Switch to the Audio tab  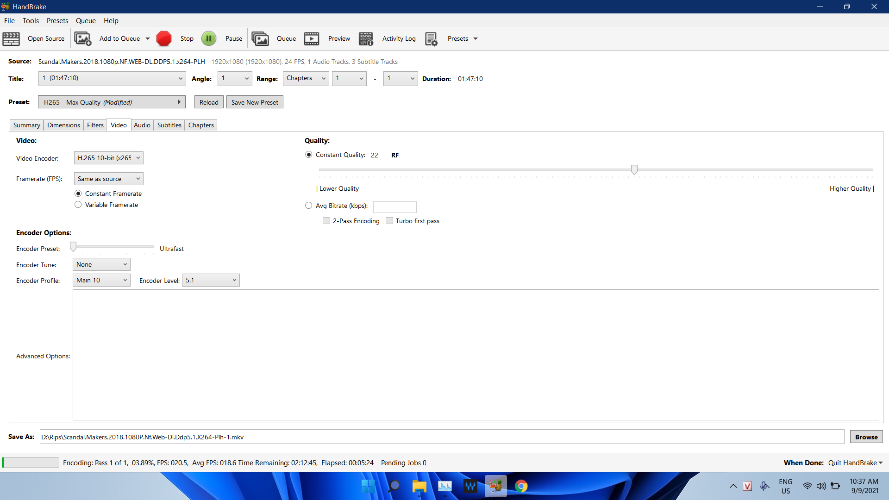pos(142,125)
